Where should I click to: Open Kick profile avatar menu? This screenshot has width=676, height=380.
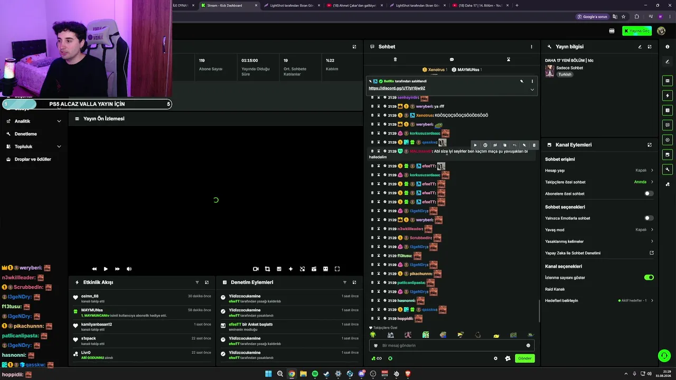click(x=661, y=31)
